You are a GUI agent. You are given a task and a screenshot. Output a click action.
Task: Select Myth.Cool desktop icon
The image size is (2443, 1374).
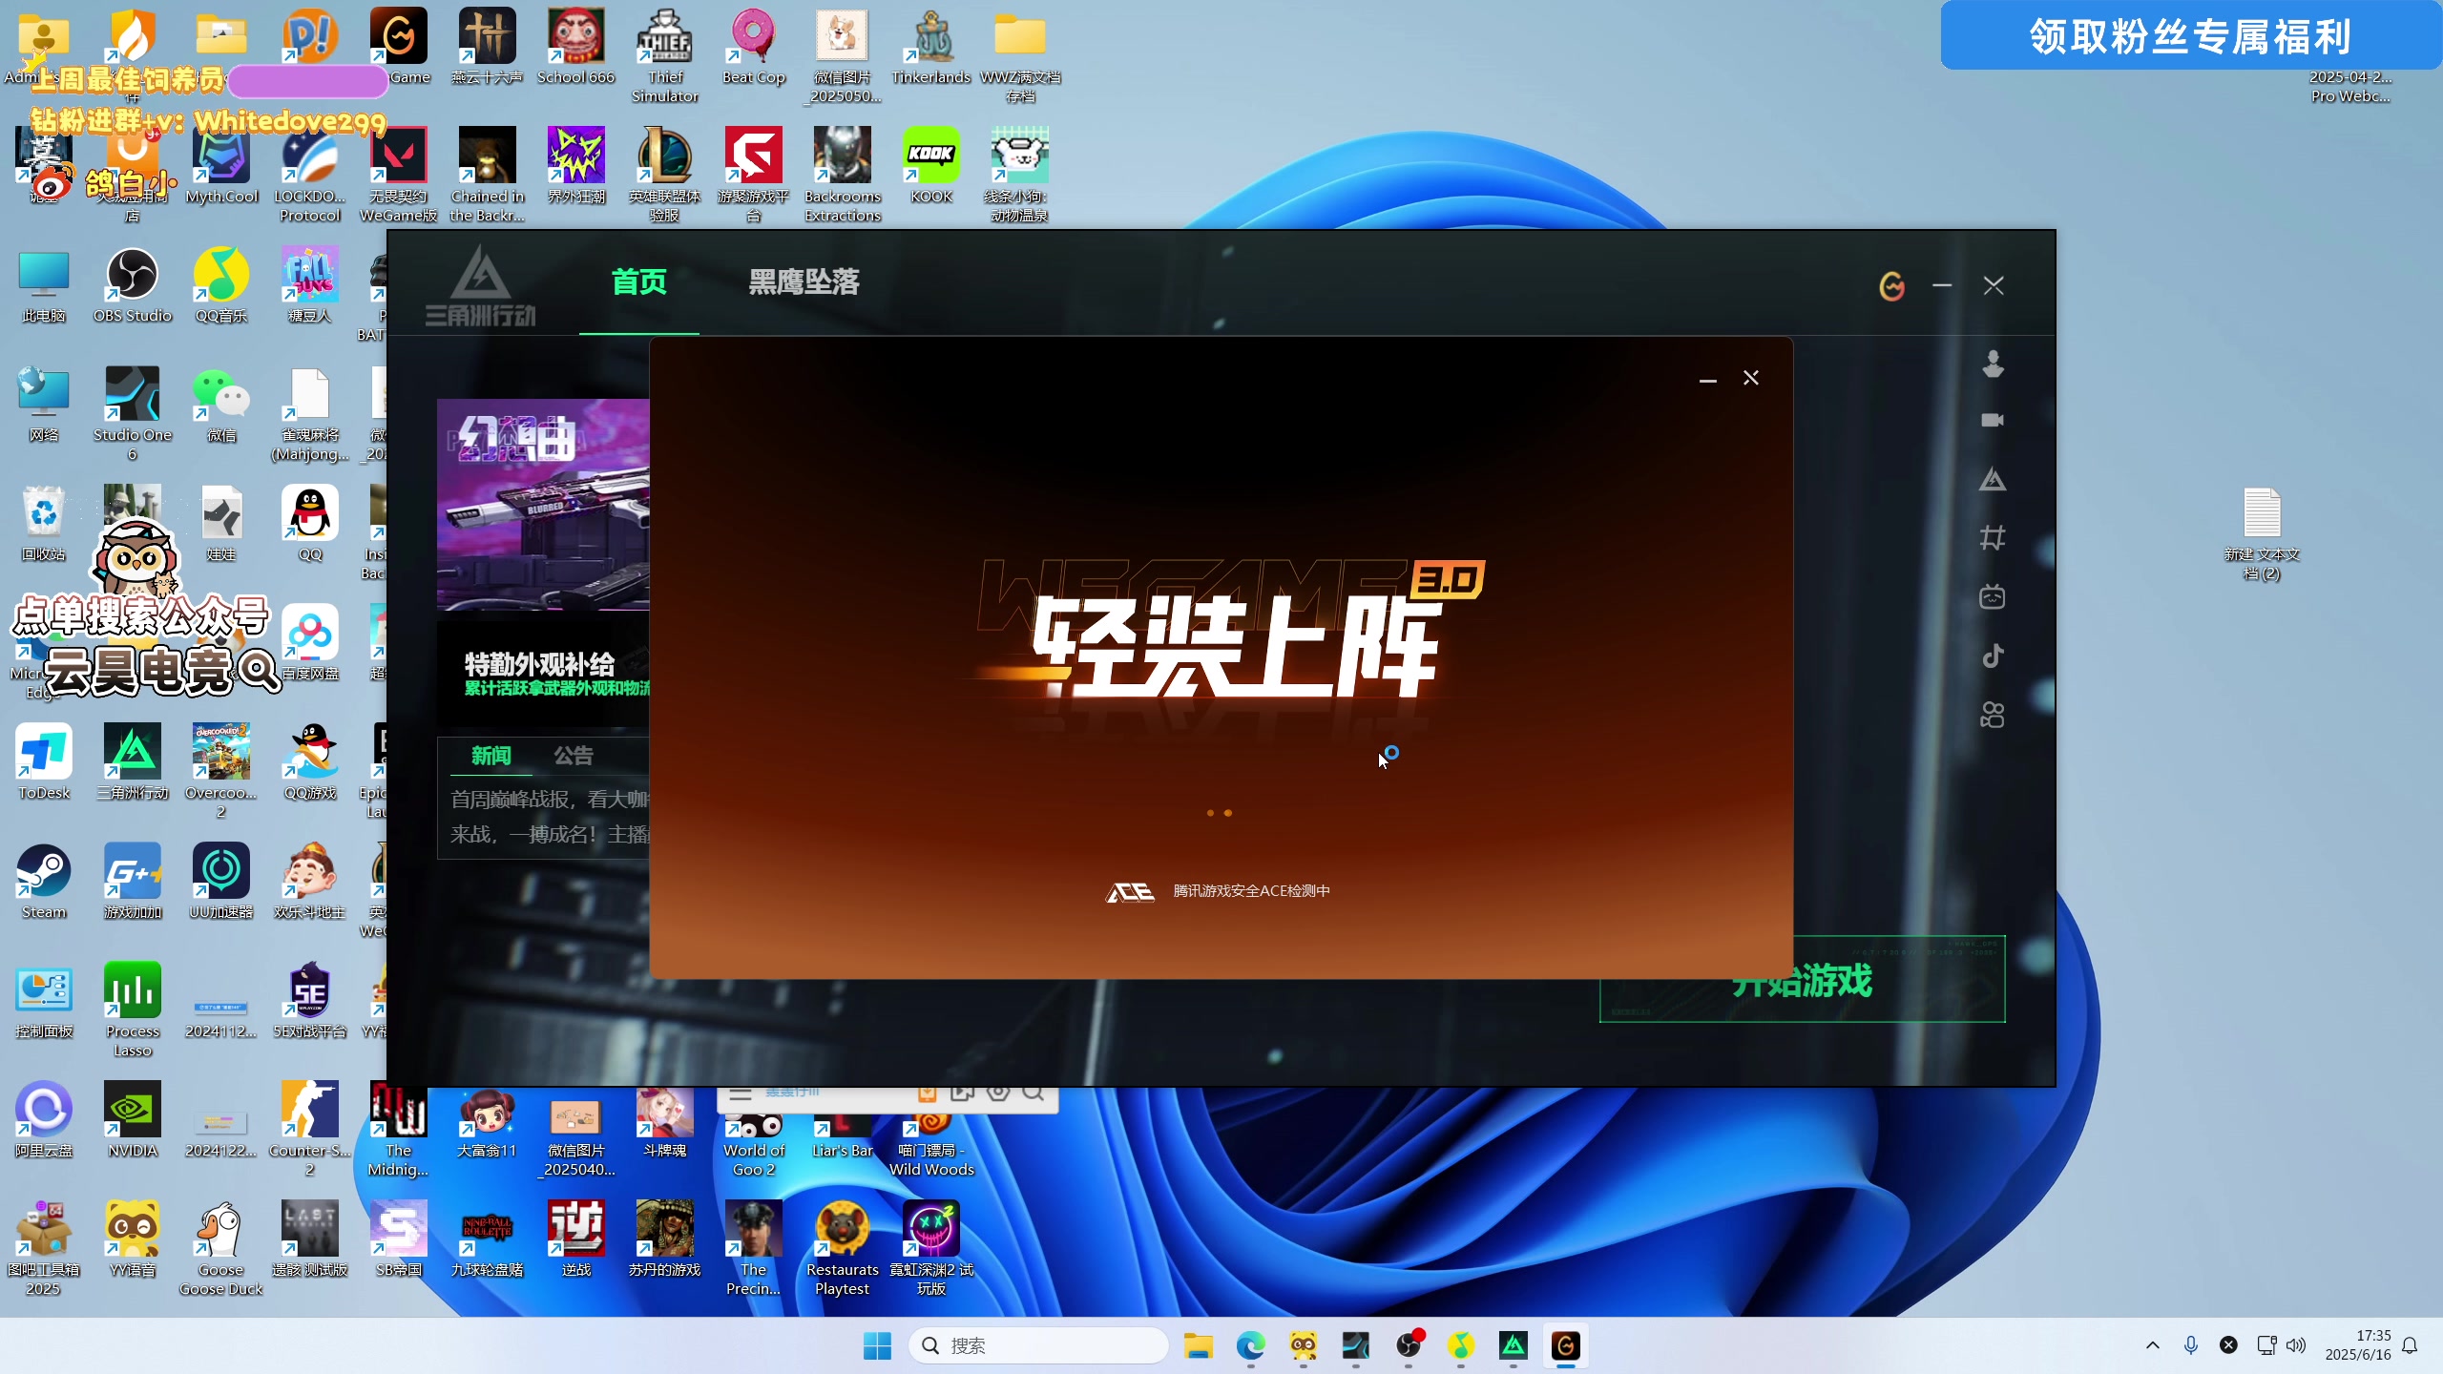click(221, 166)
